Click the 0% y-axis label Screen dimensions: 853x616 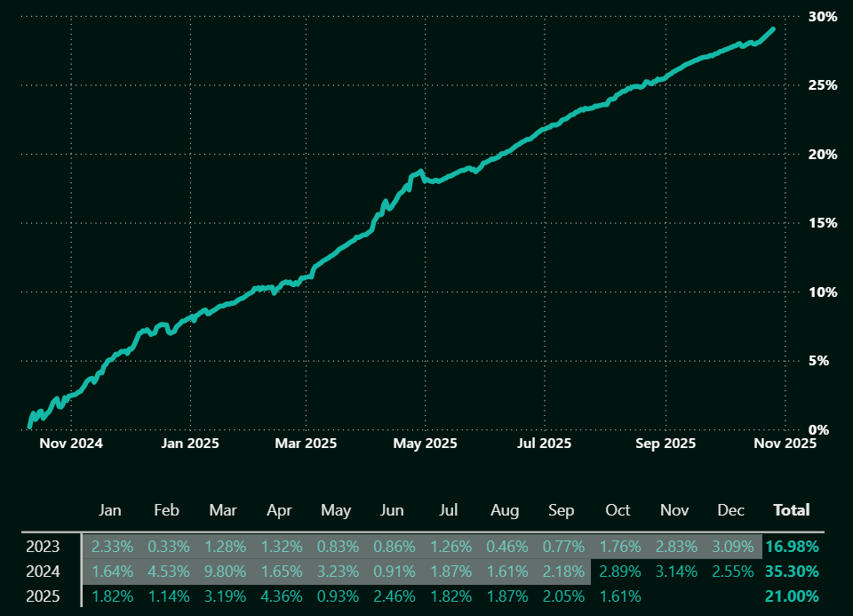826,429
